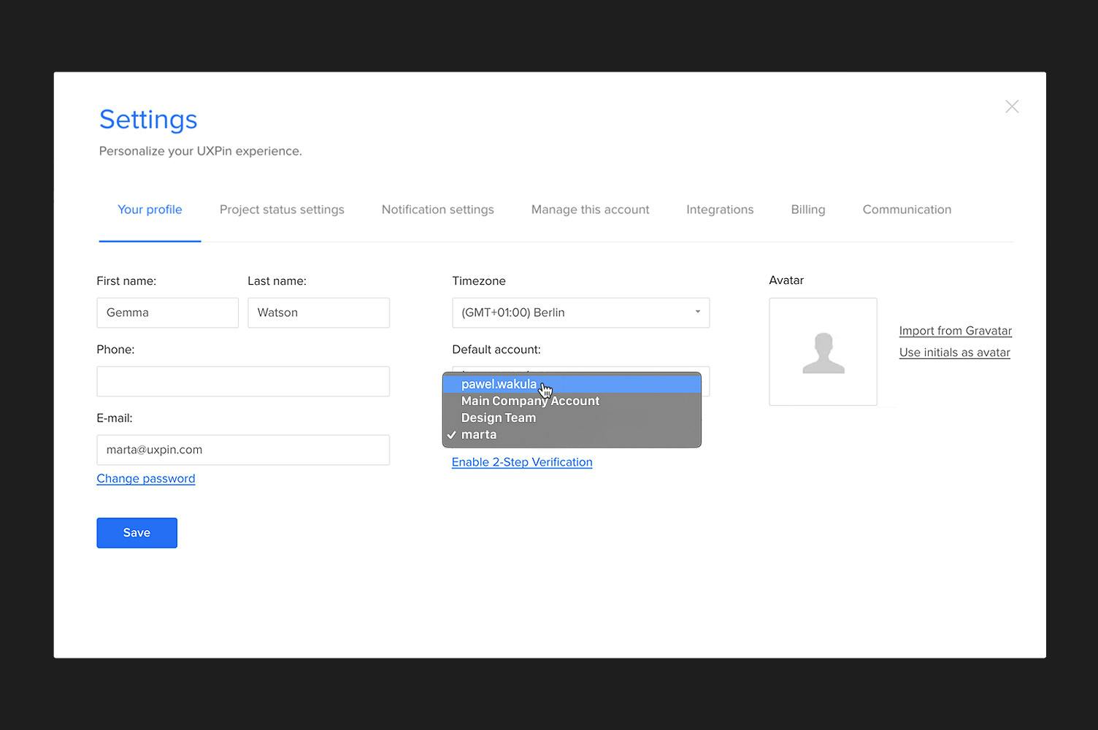The image size is (1098, 730).
Task: Open the Timezone dropdown arrow
Action: pos(696,312)
